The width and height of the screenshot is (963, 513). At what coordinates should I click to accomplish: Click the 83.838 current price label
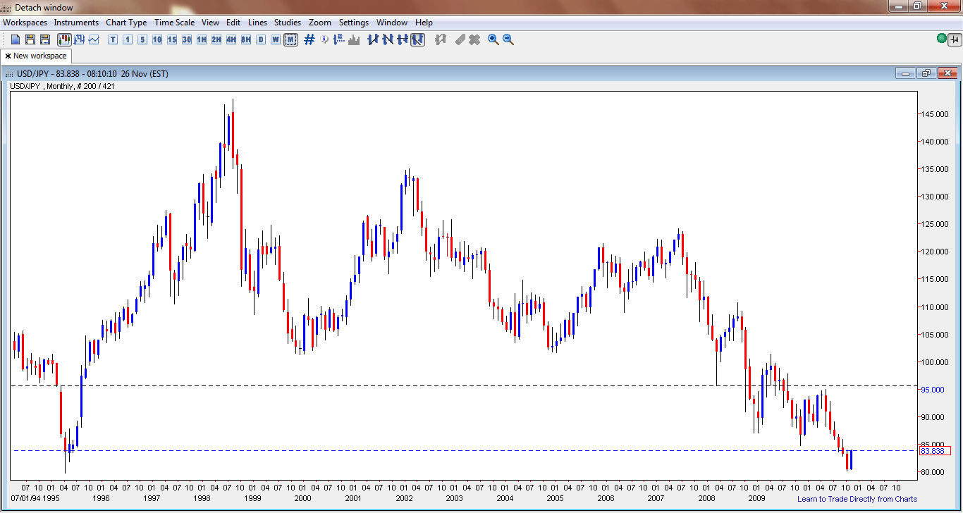coord(934,451)
